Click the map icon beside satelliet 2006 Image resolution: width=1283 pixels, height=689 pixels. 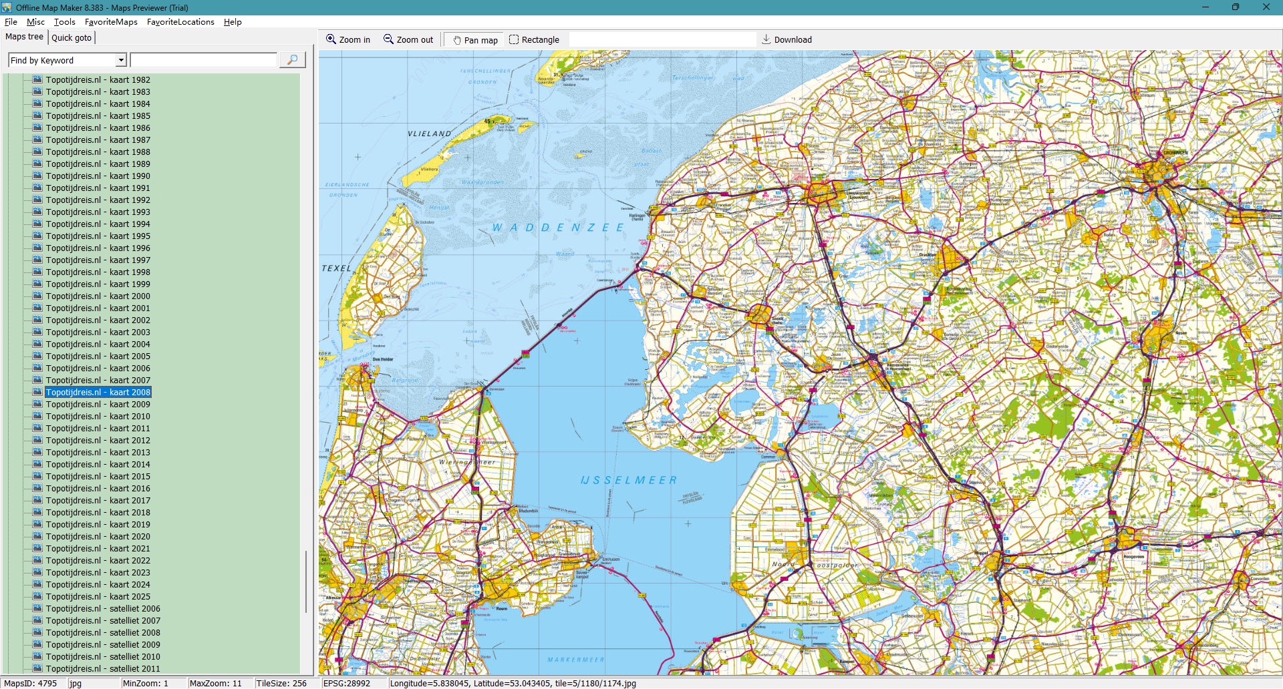click(37, 608)
